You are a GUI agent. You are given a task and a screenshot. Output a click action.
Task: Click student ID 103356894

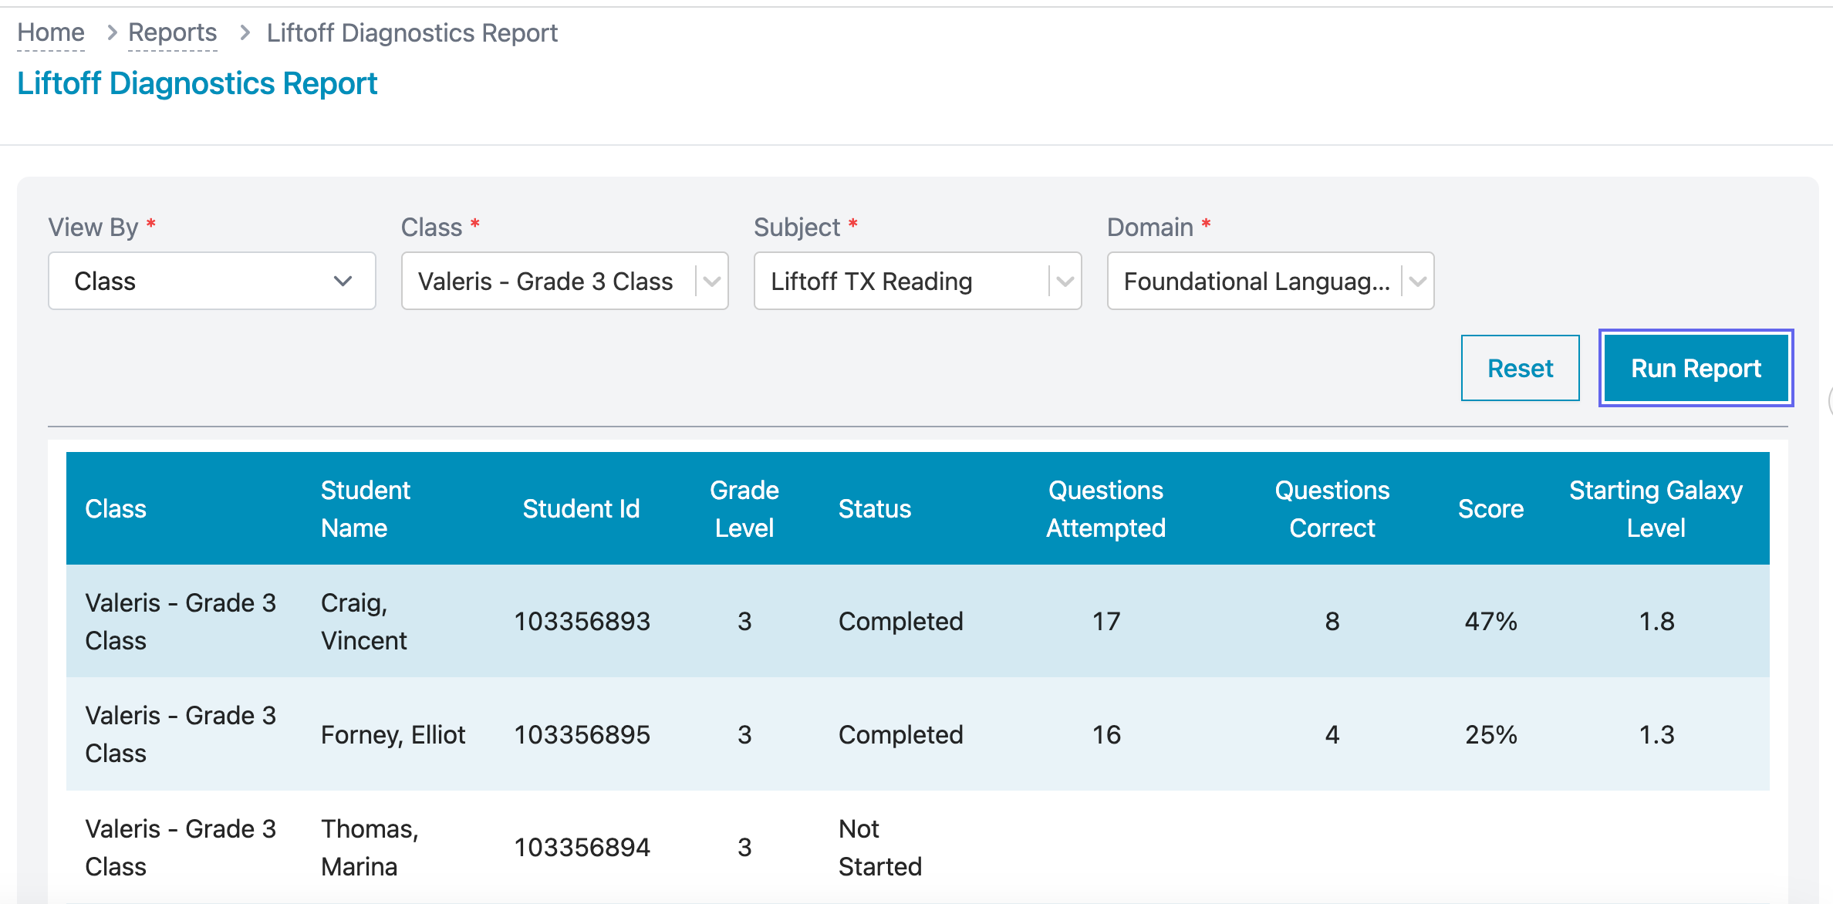[x=582, y=848]
